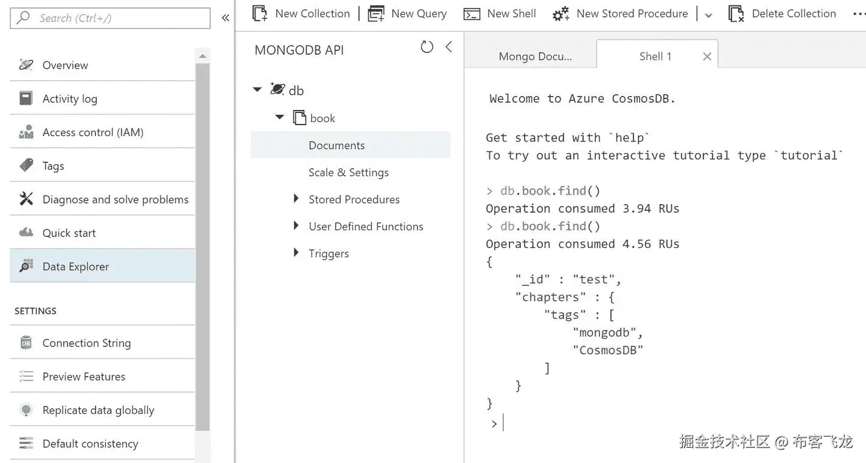The width and height of the screenshot is (866, 463).
Task: Click inside the Search field
Action: 110,18
